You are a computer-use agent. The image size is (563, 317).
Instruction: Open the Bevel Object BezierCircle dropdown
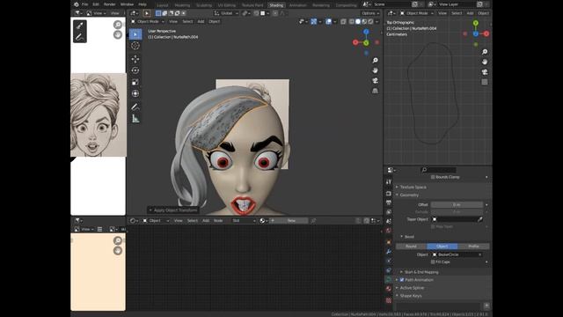click(457, 254)
